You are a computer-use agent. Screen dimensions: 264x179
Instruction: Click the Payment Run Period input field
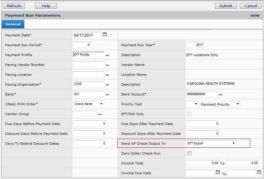coord(82,45)
